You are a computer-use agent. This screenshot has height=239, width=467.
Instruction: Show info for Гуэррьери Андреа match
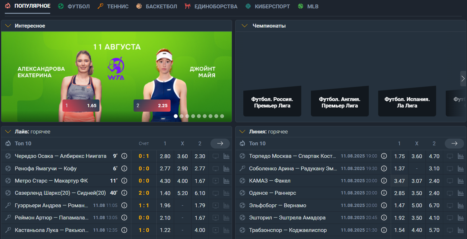[124, 205]
